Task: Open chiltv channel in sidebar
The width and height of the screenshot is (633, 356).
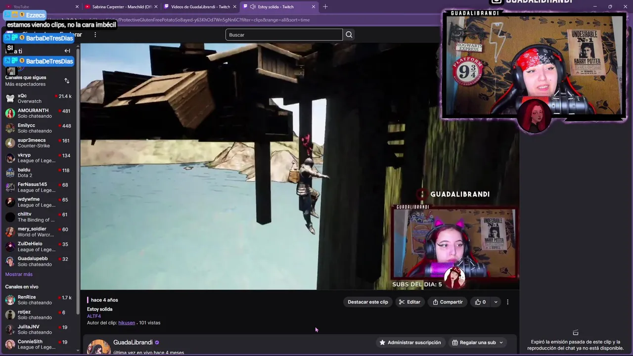Action: pyautogui.click(x=40, y=217)
